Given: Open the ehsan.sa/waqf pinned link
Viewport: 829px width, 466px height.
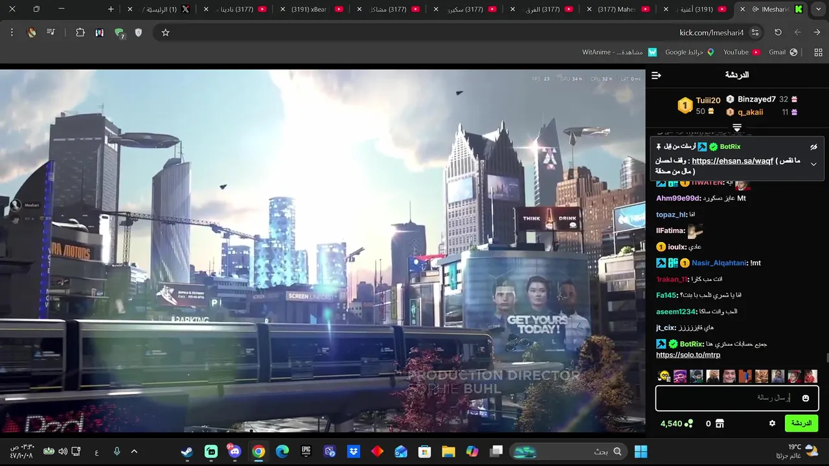Looking at the screenshot, I should tap(732, 161).
